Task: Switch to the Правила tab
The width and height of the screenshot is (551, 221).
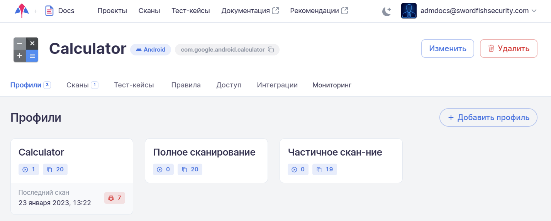Action: pyautogui.click(x=186, y=85)
